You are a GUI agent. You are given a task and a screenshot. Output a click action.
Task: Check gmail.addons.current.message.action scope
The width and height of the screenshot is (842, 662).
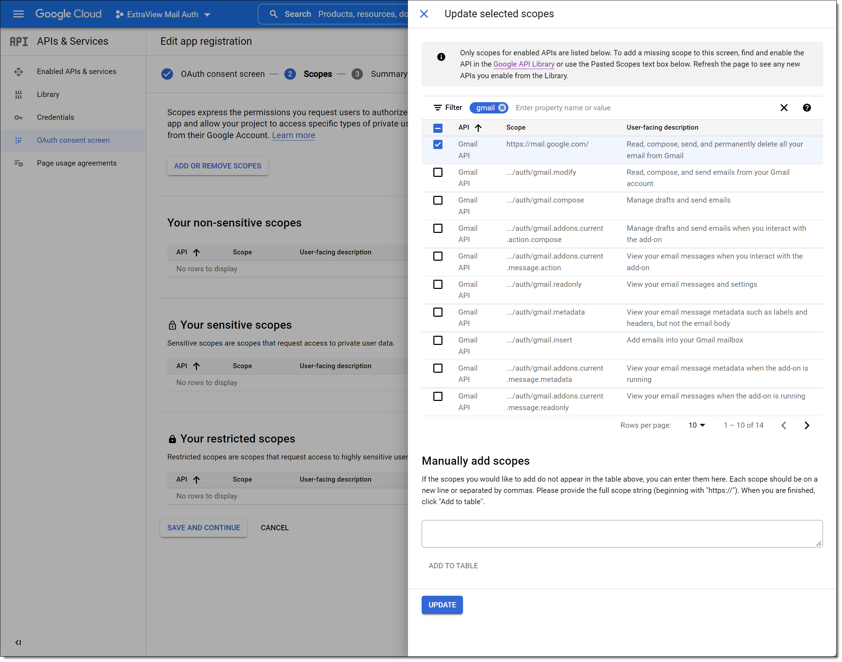pos(438,256)
